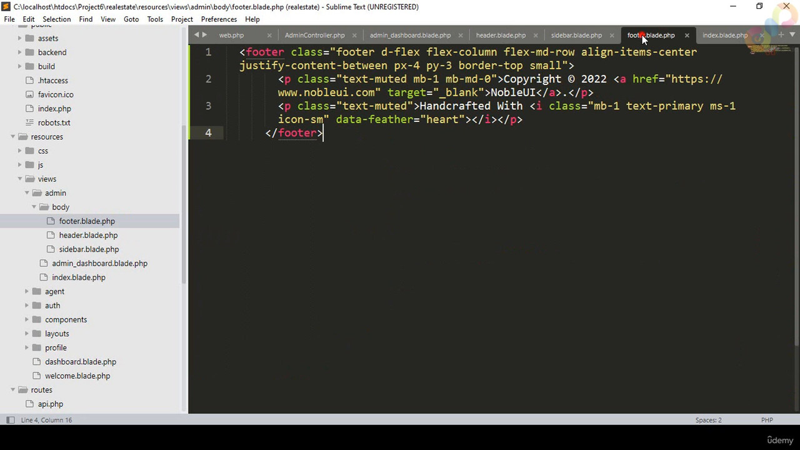Image resolution: width=800 pixels, height=450 pixels.
Task: Close the AdminController.php tab
Action: (x=354, y=35)
